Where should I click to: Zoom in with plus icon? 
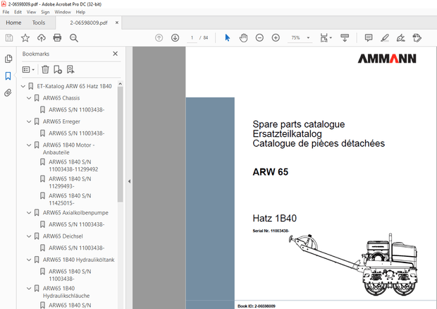point(276,37)
